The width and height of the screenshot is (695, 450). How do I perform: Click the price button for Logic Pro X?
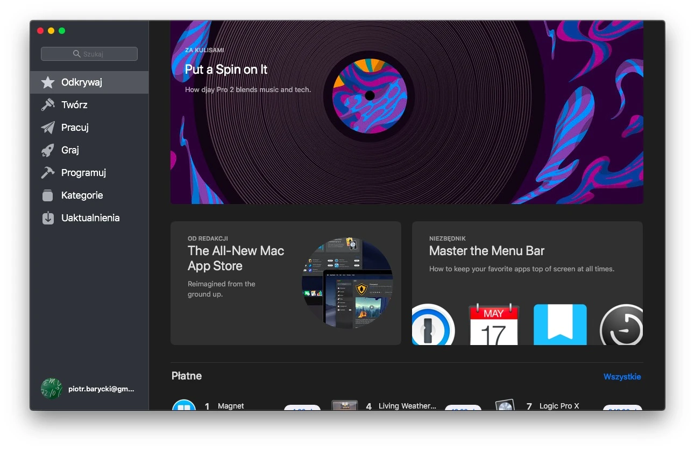click(622, 407)
